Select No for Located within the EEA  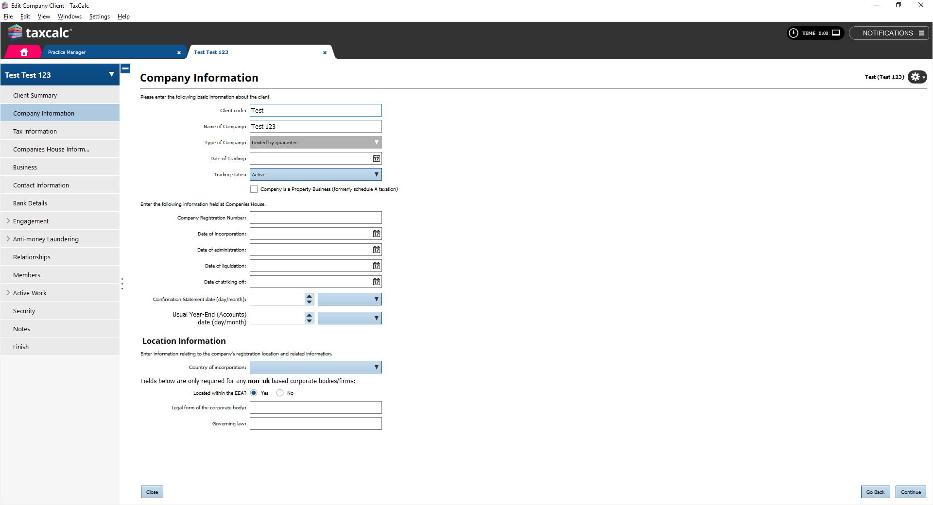280,393
